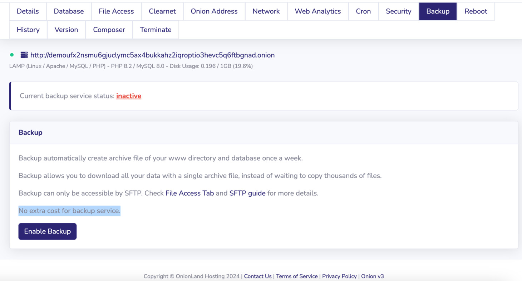
Task: Open the demo .onion site URL link
Action: tap(152, 55)
